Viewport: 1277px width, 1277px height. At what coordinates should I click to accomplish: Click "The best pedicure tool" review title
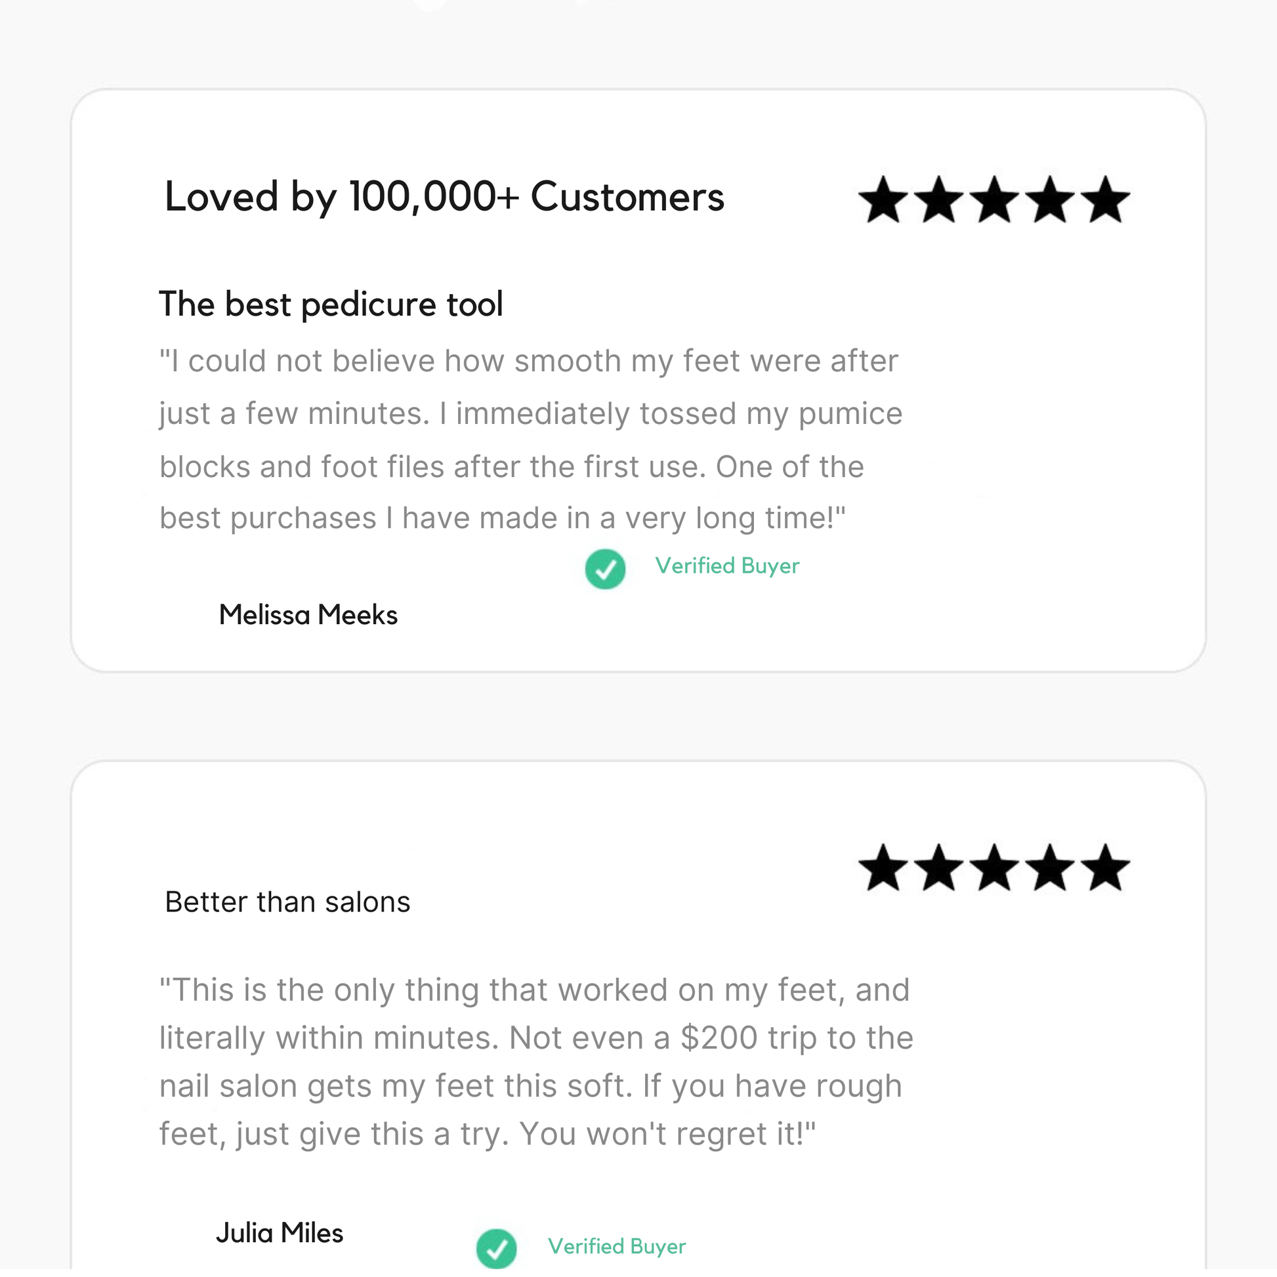[x=331, y=304]
